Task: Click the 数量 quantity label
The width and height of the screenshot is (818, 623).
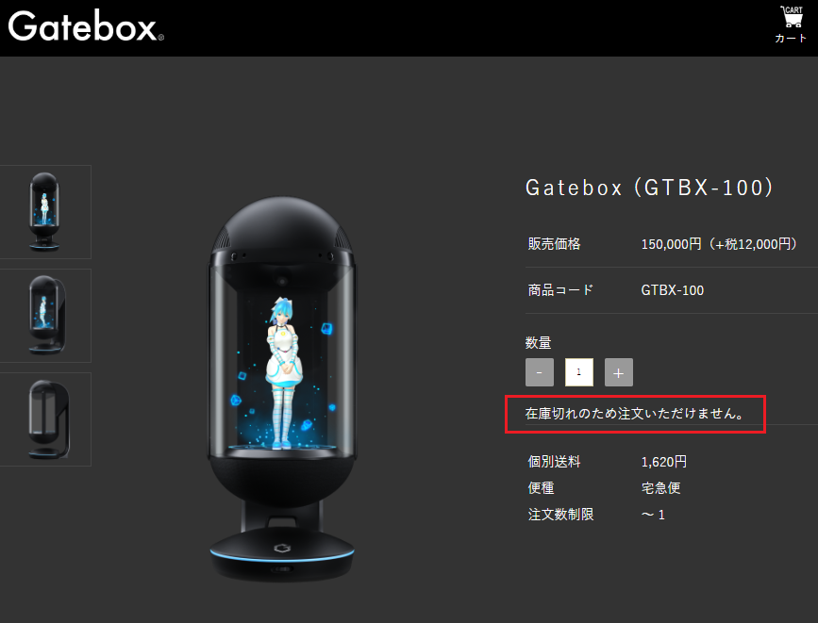Action: 539,342
